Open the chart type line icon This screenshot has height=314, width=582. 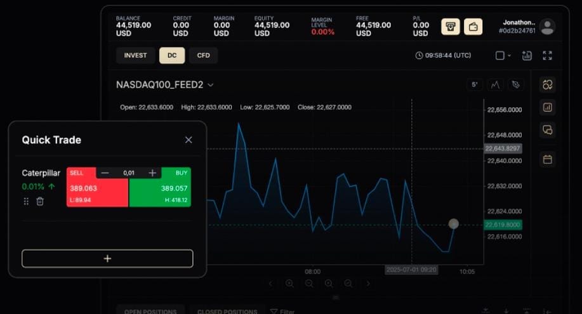point(495,84)
